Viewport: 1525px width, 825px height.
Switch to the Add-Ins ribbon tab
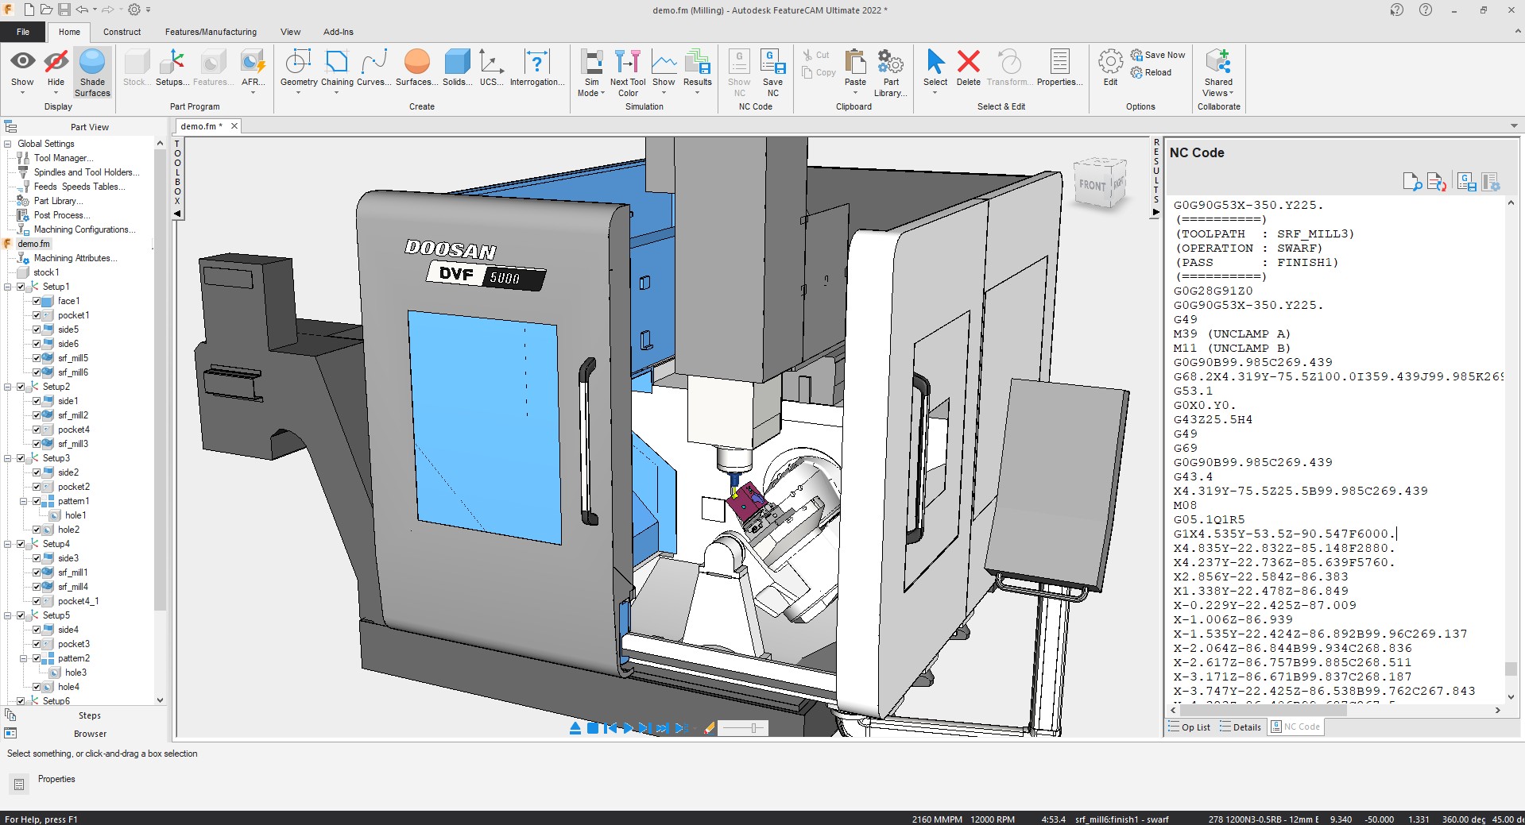coord(338,32)
